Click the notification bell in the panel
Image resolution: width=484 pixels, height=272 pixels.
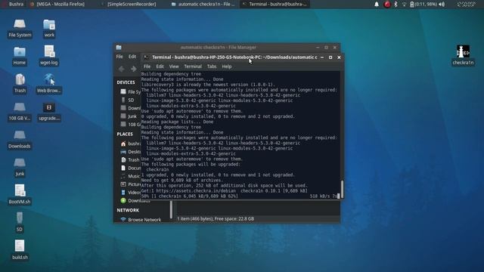coord(377,5)
